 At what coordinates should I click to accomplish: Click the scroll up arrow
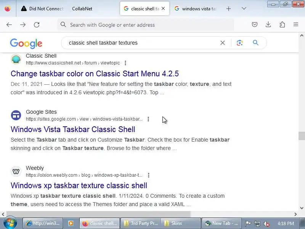[302, 35]
